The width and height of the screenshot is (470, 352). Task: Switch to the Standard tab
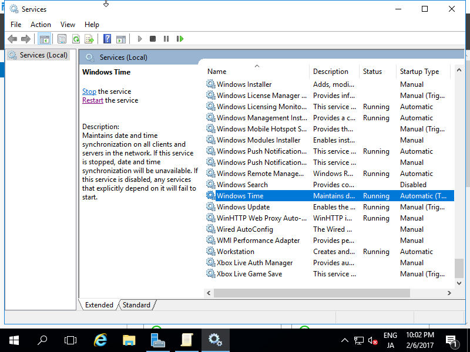pos(136,304)
